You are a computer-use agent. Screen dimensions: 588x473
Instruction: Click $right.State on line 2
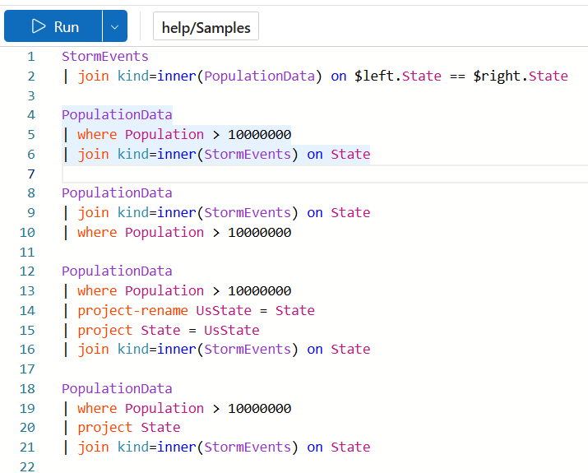click(521, 77)
